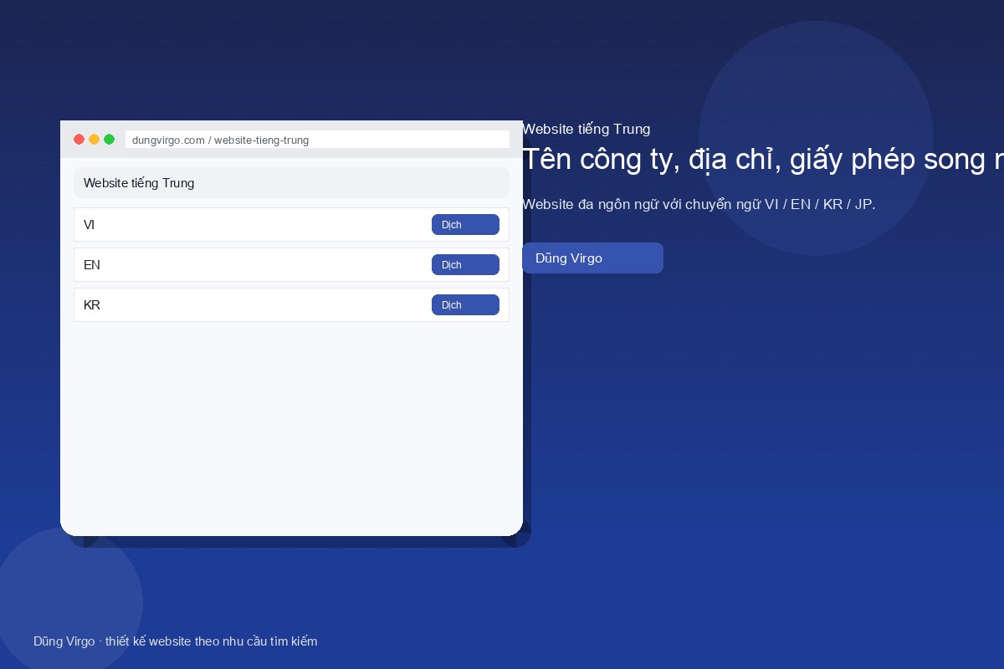Viewport: 1004px width, 669px height.
Task: Click the Dịch button in the KR row
Action: click(465, 305)
